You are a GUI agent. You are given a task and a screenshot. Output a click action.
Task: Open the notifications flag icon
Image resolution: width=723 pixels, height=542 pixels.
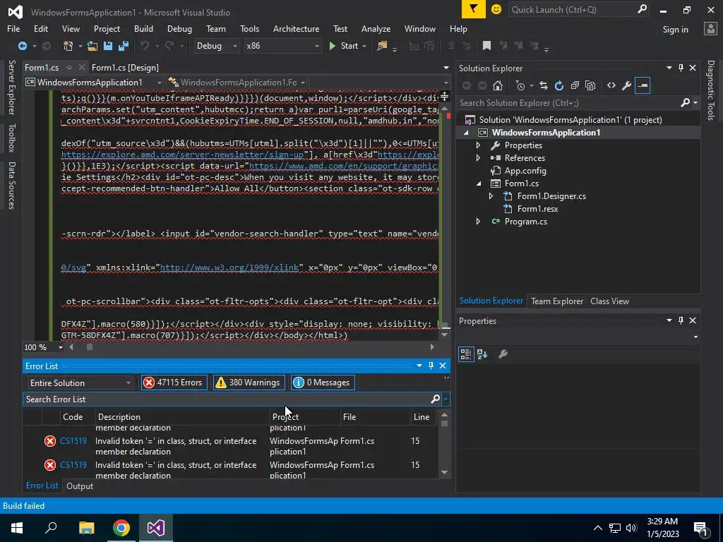tap(474, 9)
